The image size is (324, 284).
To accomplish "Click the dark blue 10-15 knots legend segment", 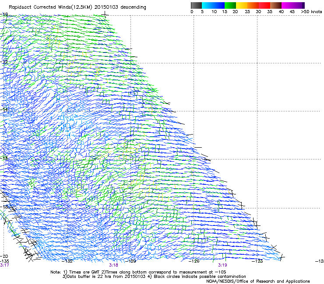I will click(219, 5).
